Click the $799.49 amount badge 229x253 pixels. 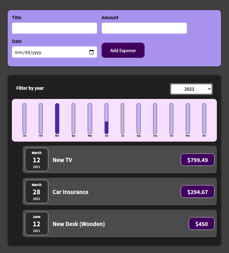pyautogui.click(x=197, y=160)
